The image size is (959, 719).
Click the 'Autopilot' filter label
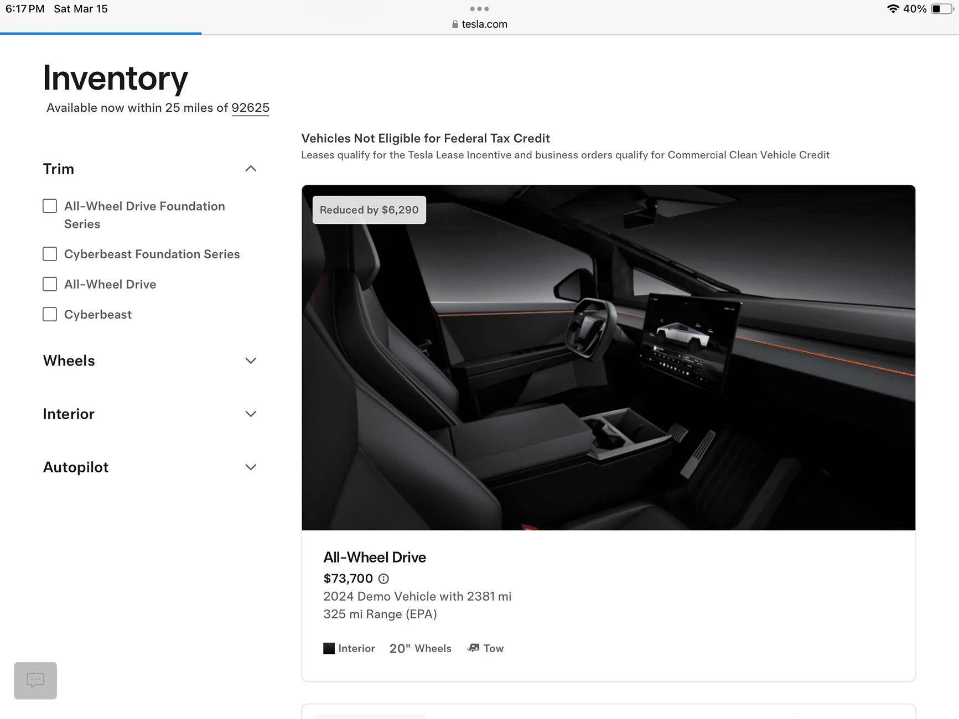pos(76,467)
